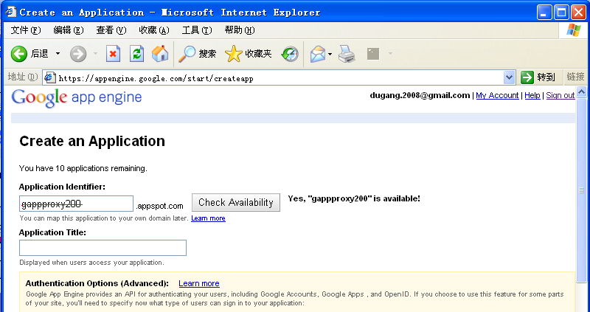Open the Favorites menu (收藏)
Screen dimensions: 590x312
pos(154,30)
